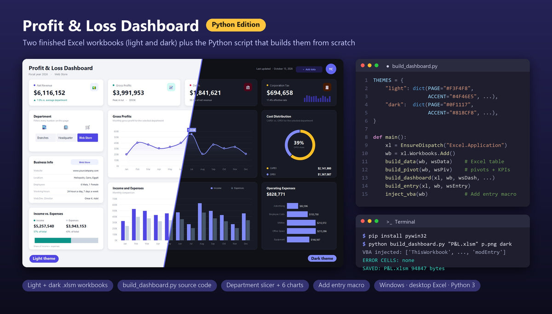The height and width of the screenshot is (314, 552).
Task: Click the Web Store cart icon
Action: [87, 127]
